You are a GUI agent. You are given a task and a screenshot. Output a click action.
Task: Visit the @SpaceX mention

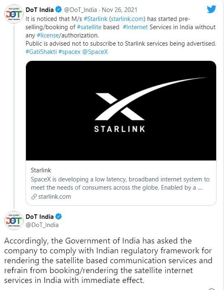[95, 52]
